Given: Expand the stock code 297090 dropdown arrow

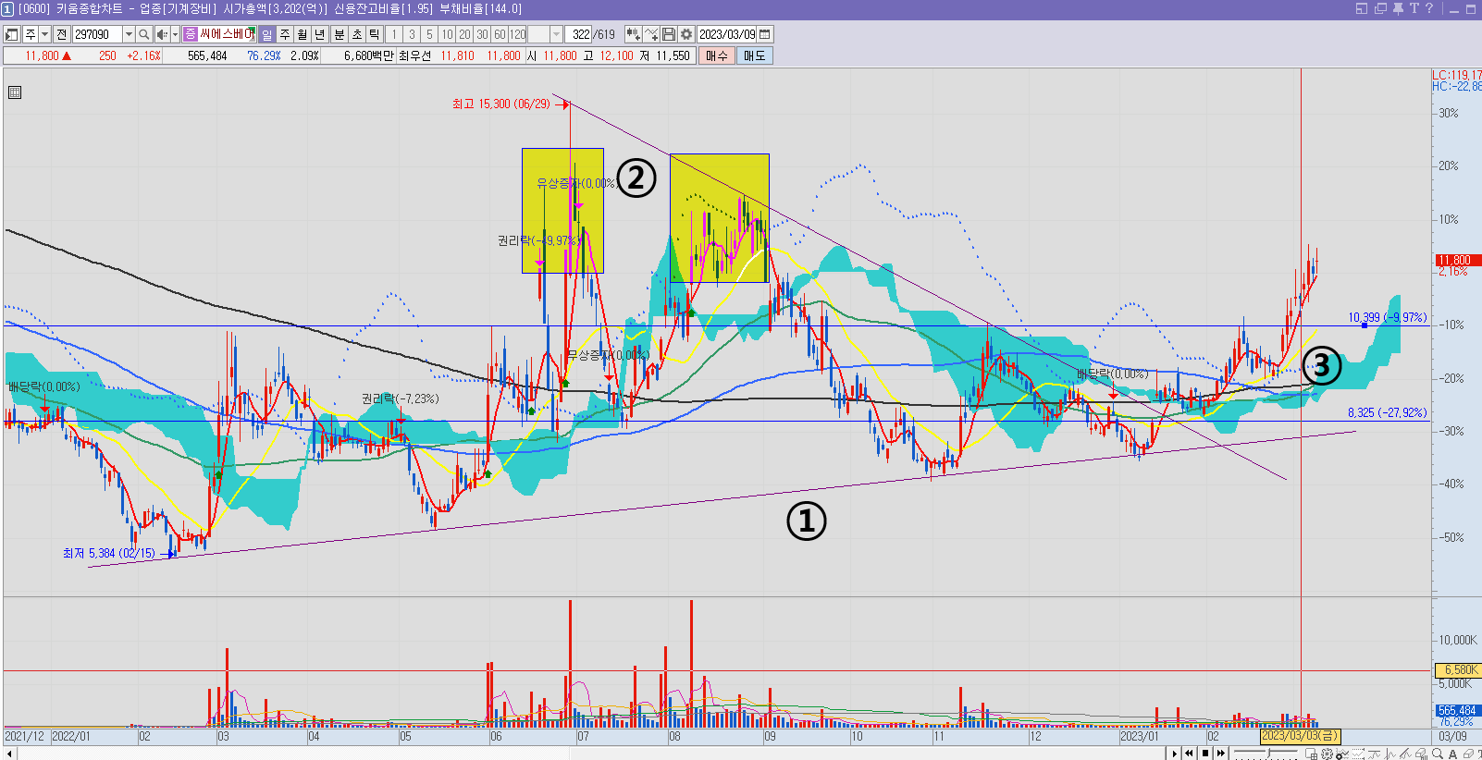Looking at the screenshot, I should (129, 34).
